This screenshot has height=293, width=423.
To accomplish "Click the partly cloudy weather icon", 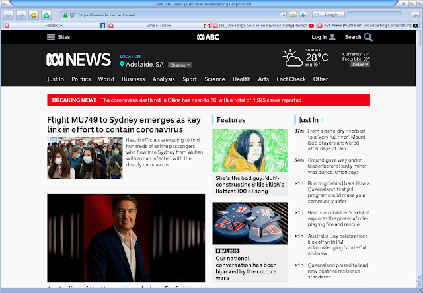I will click(x=293, y=57).
